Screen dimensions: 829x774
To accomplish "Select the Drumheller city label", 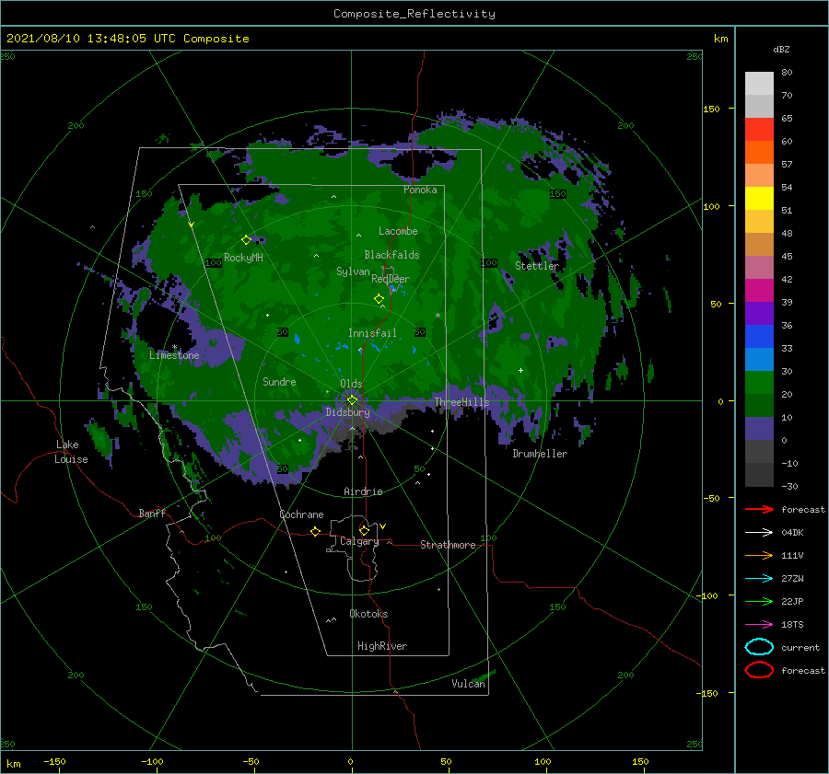I will pos(540,454).
